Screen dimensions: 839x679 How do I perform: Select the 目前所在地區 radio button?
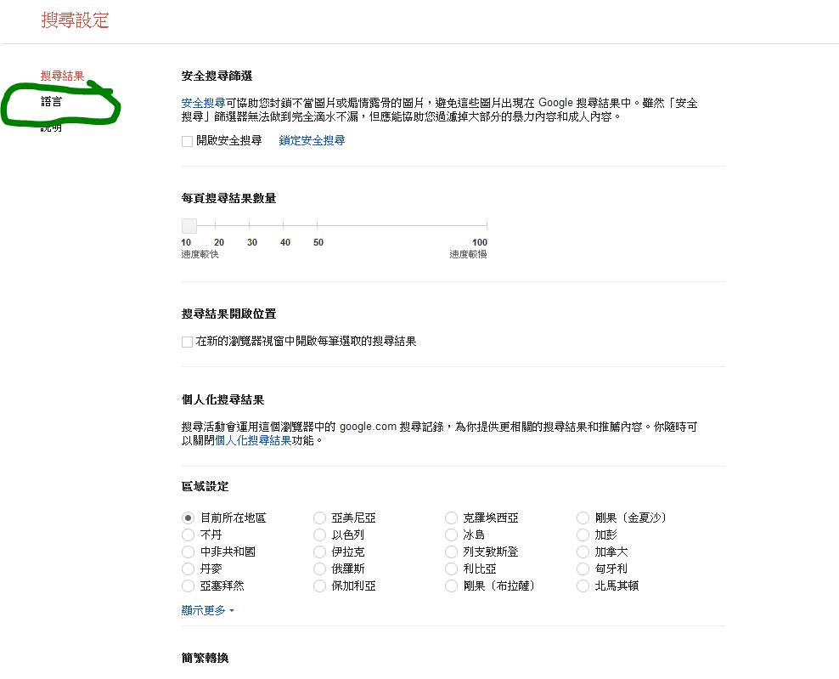point(189,518)
